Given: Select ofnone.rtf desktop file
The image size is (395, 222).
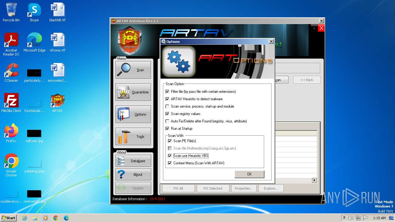Looking at the screenshot, I should coord(57,43).
